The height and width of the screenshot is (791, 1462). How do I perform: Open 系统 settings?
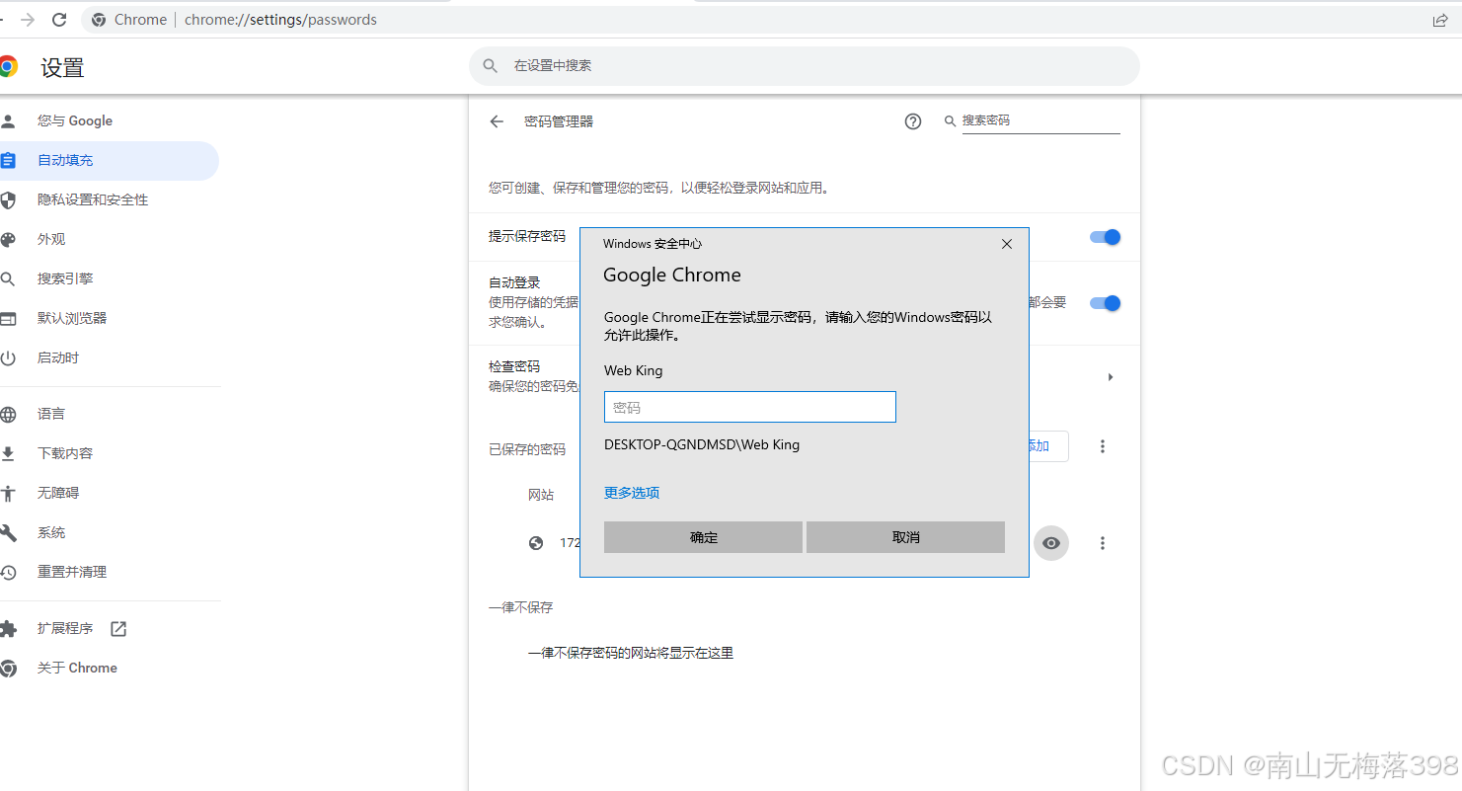pos(51,532)
